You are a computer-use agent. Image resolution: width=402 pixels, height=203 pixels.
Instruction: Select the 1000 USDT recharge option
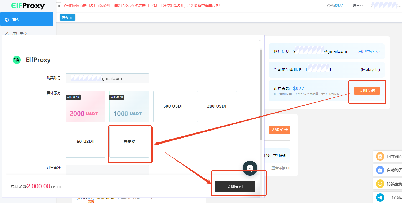pyautogui.click(x=129, y=106)
